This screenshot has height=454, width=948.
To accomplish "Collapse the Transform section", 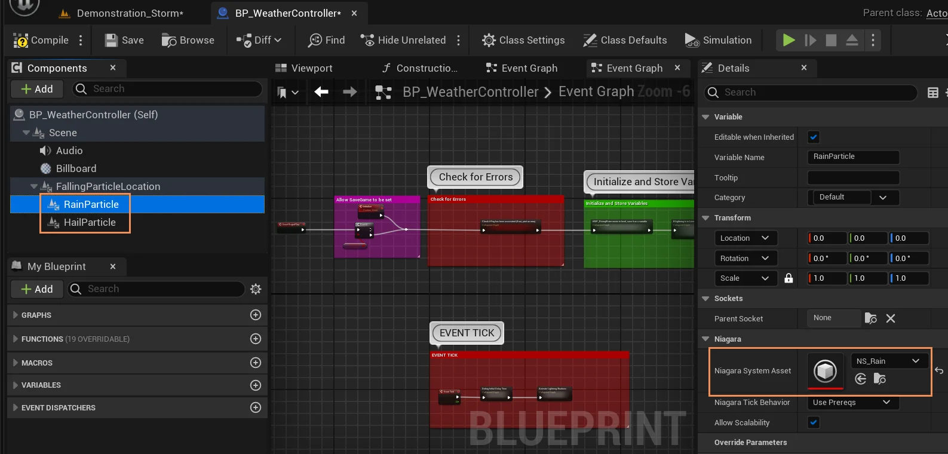I will point(706,218).
